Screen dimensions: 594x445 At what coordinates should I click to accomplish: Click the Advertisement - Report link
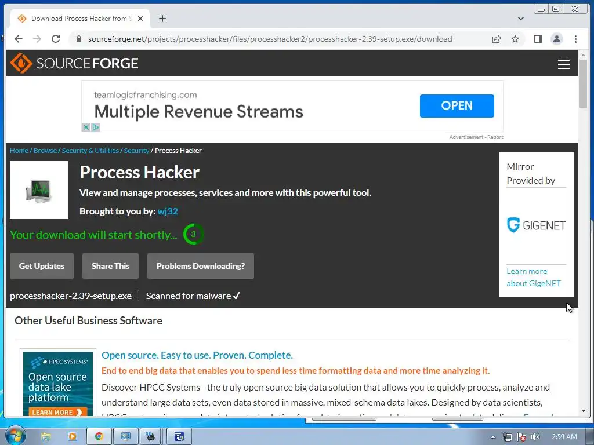[x=476, y=137]
